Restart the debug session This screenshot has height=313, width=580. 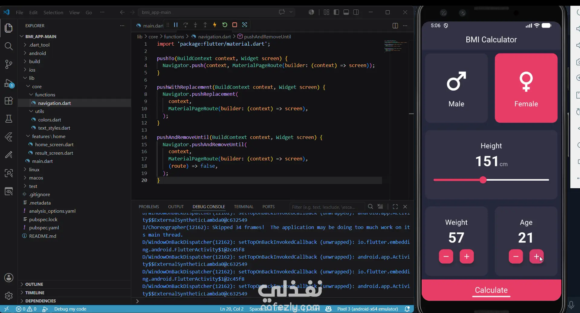click(x=225, y=25)
